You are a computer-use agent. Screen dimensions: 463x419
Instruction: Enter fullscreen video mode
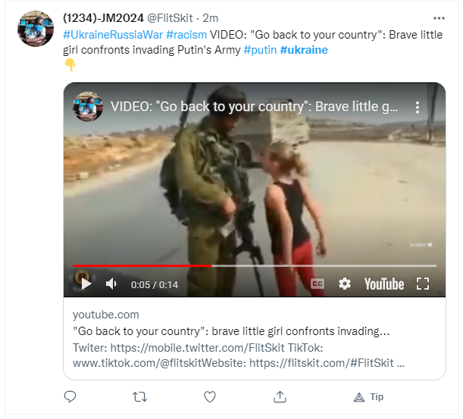tap(423, 284)
